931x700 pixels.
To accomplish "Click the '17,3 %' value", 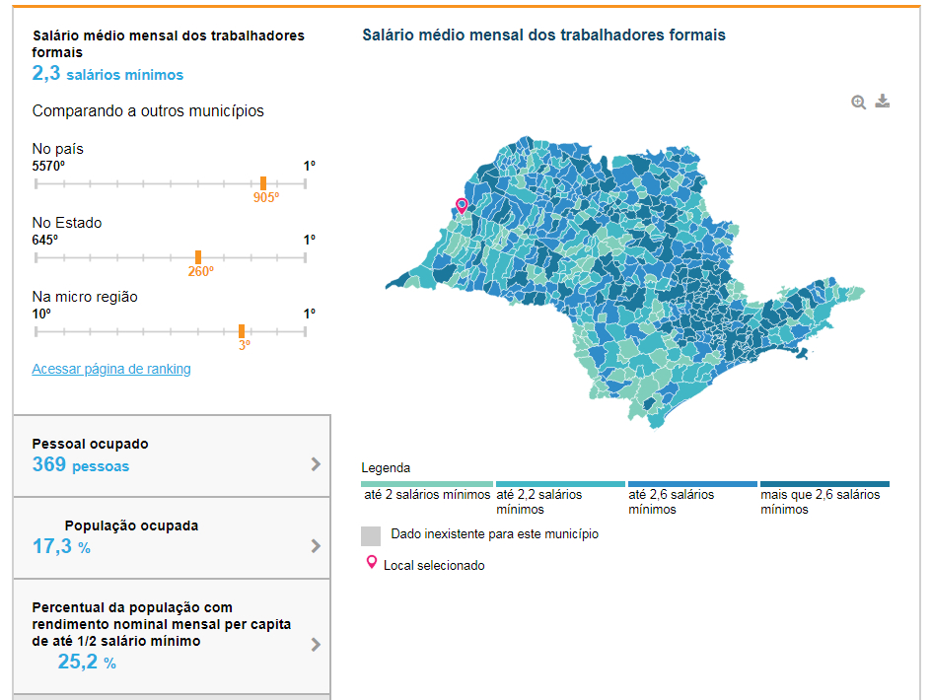I will pos(61,546).
